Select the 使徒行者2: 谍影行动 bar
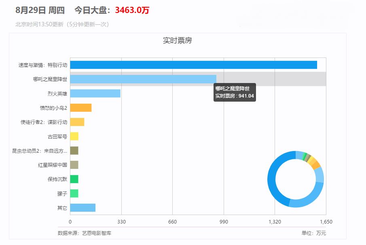 pyautogui.click(x=77, y=122)
